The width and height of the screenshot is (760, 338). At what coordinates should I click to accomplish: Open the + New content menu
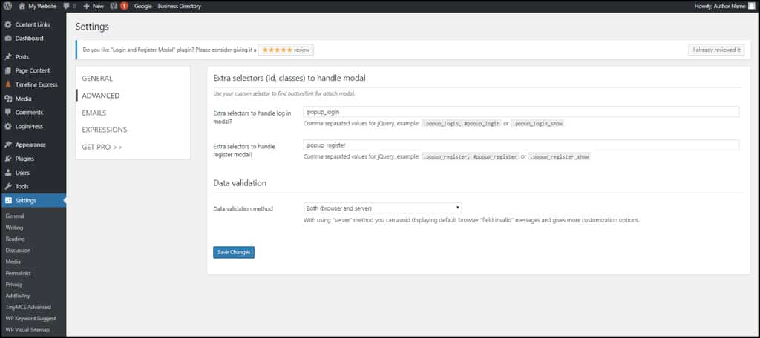(93, 5)
